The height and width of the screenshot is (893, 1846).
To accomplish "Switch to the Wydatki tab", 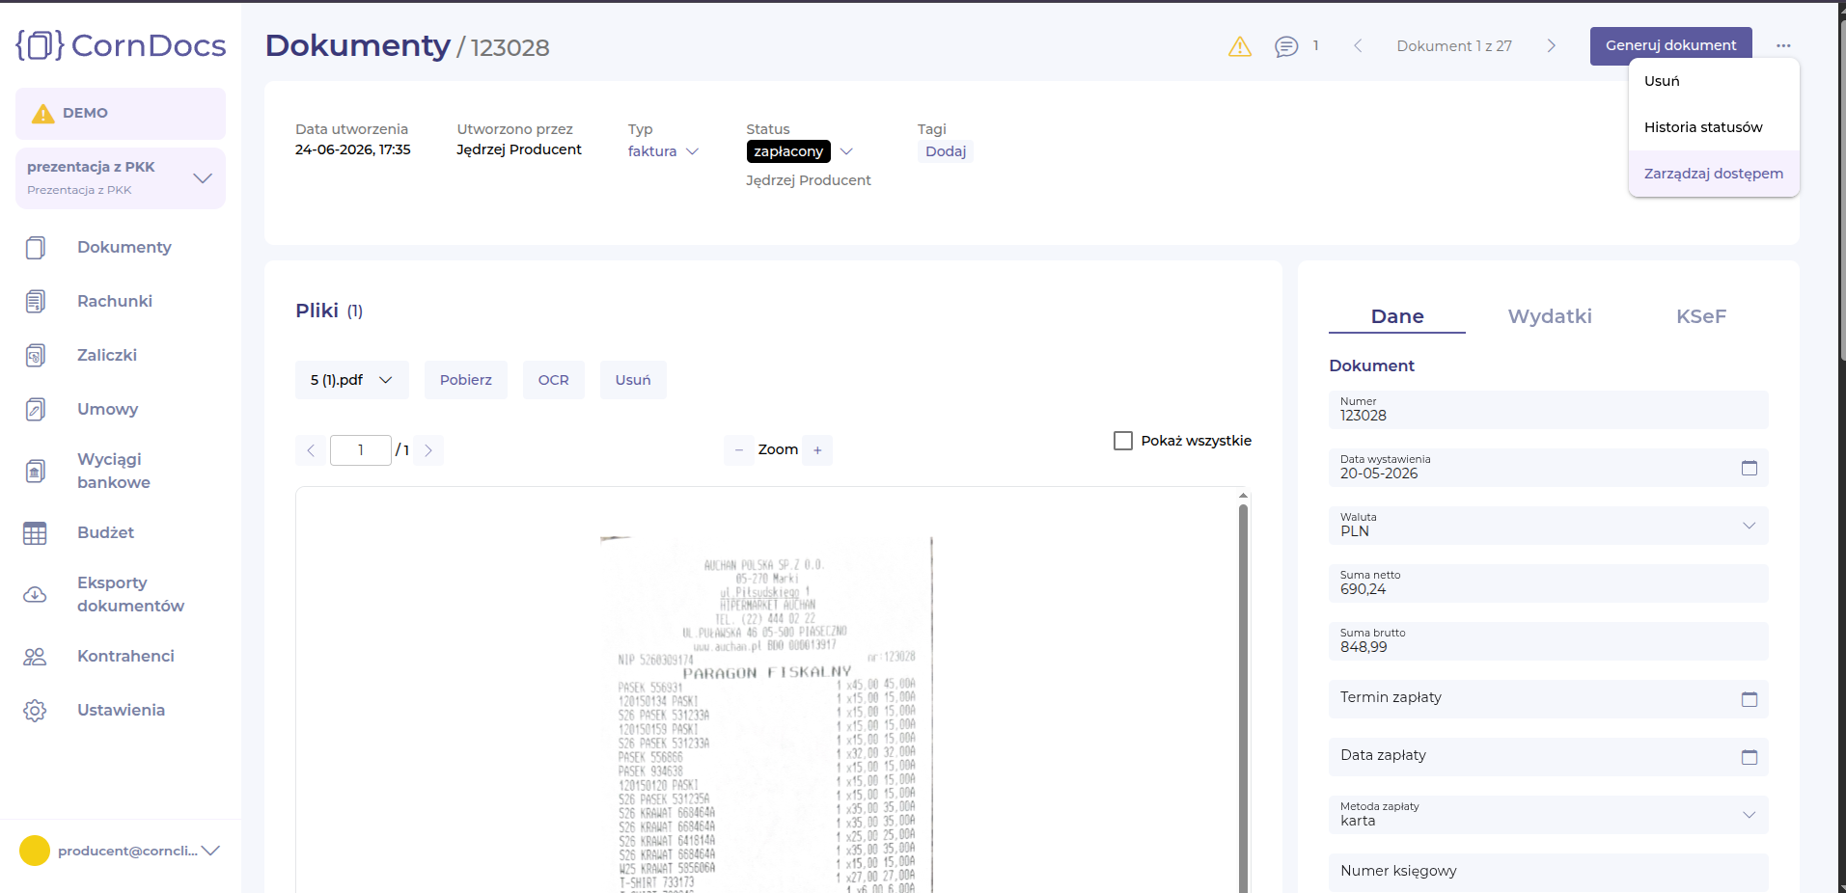I will coord(1550,316).
